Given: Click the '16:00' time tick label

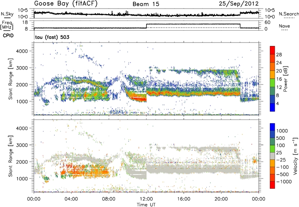Looking at the screenshot, I should (x=184, y=199).
